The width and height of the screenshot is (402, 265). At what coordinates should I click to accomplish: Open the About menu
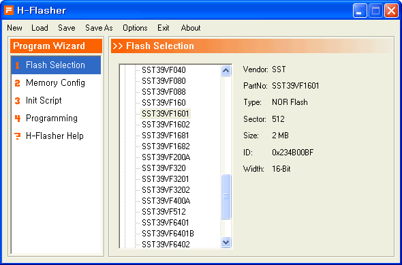point(191,28)
